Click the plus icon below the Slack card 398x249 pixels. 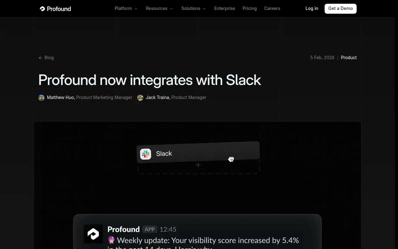(198, 165)
